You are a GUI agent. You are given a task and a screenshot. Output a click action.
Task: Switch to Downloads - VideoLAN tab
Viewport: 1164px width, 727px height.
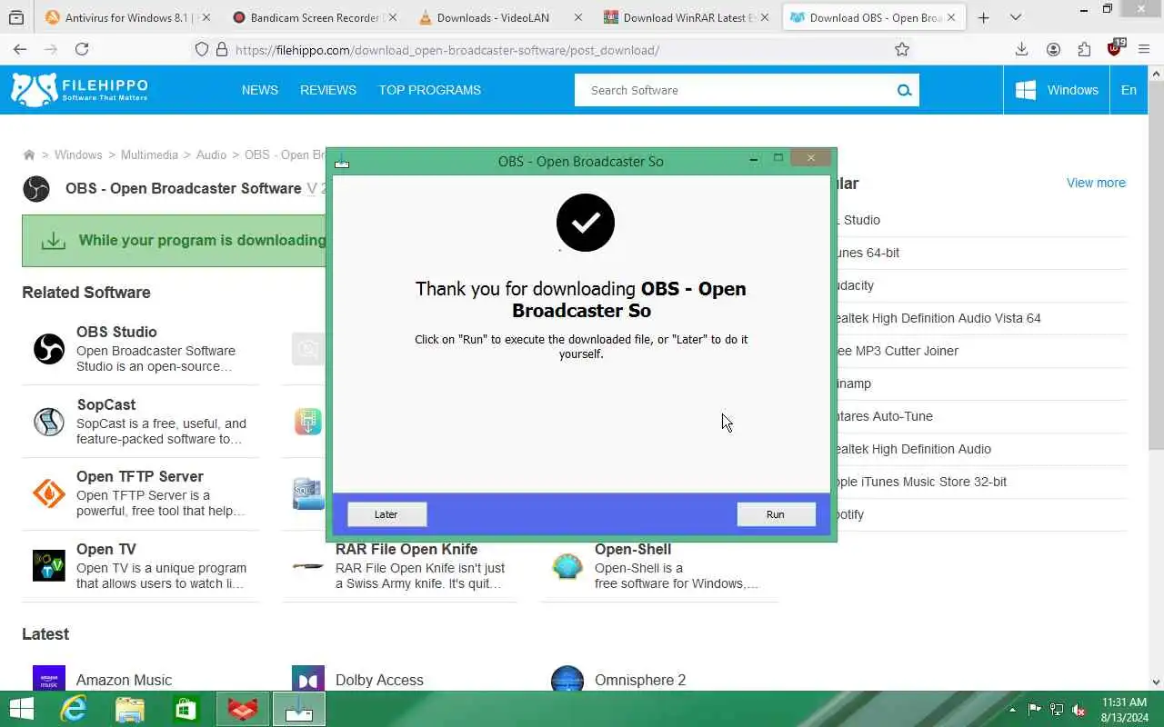click(501, 17)
